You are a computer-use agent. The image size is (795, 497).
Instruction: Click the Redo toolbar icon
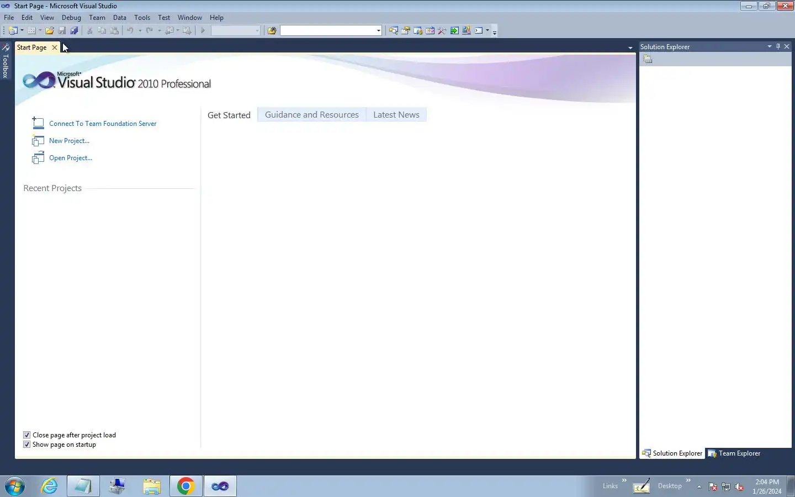tap(150, 31)
